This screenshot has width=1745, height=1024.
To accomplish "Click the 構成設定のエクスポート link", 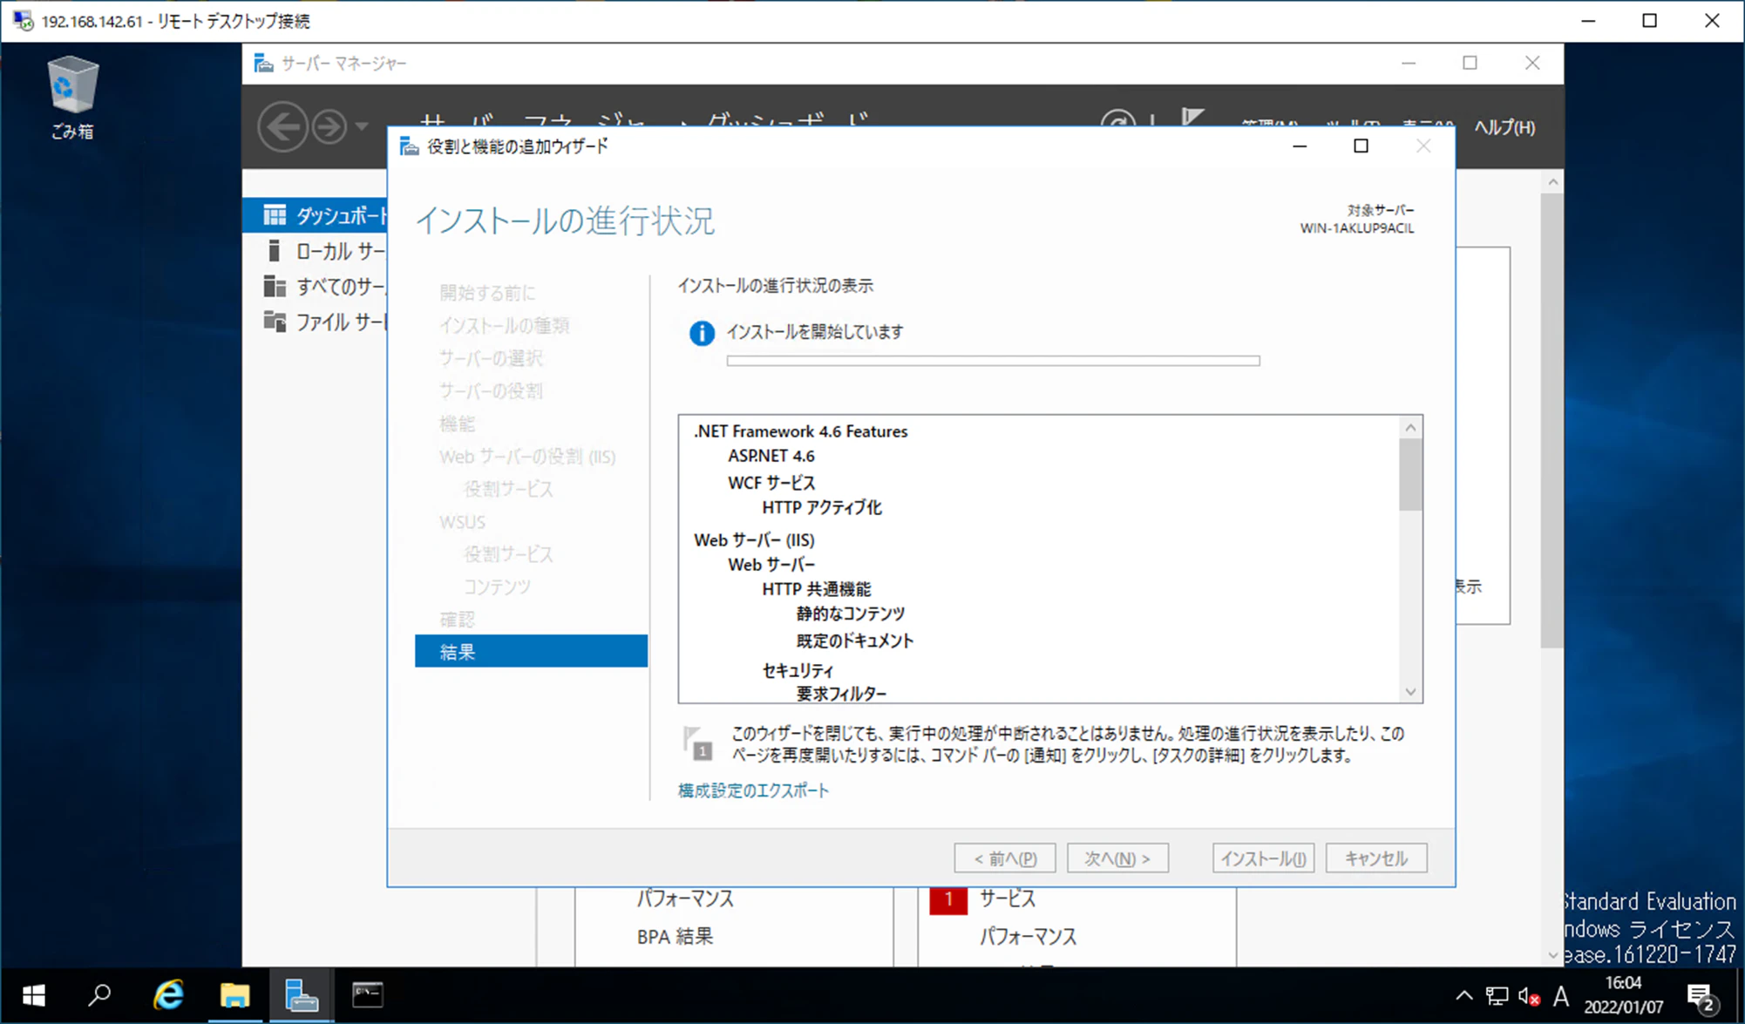I will [753, 790].
